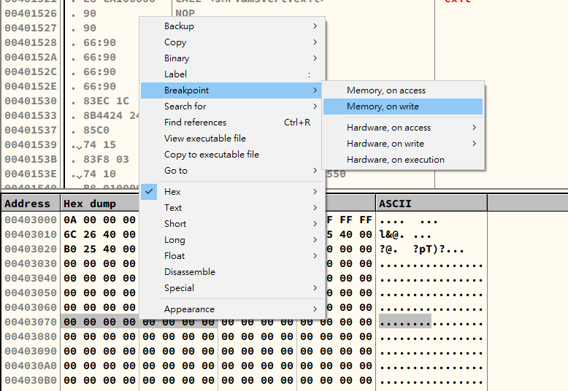Open the Binary submenu
The height and width of the screenshot is (391, 568).
[177, 58]
